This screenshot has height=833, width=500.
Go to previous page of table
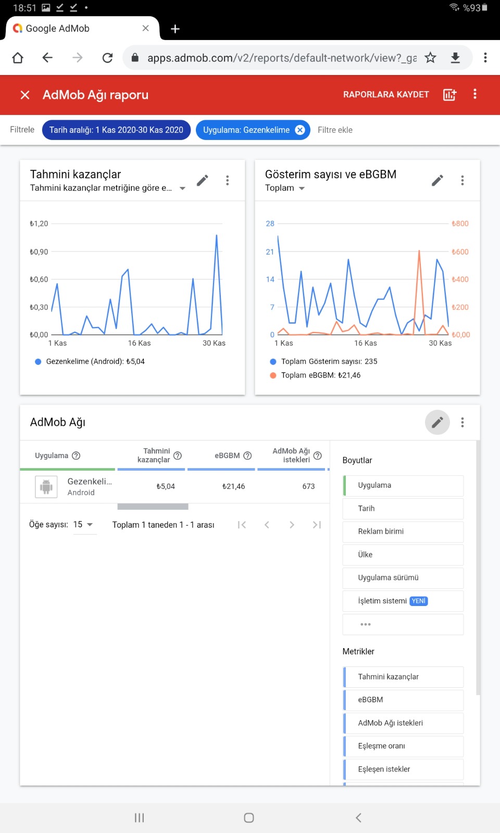[267, 525]
